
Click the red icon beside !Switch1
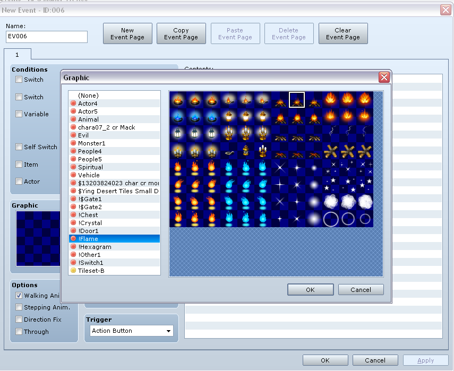[x=74, y=263]
